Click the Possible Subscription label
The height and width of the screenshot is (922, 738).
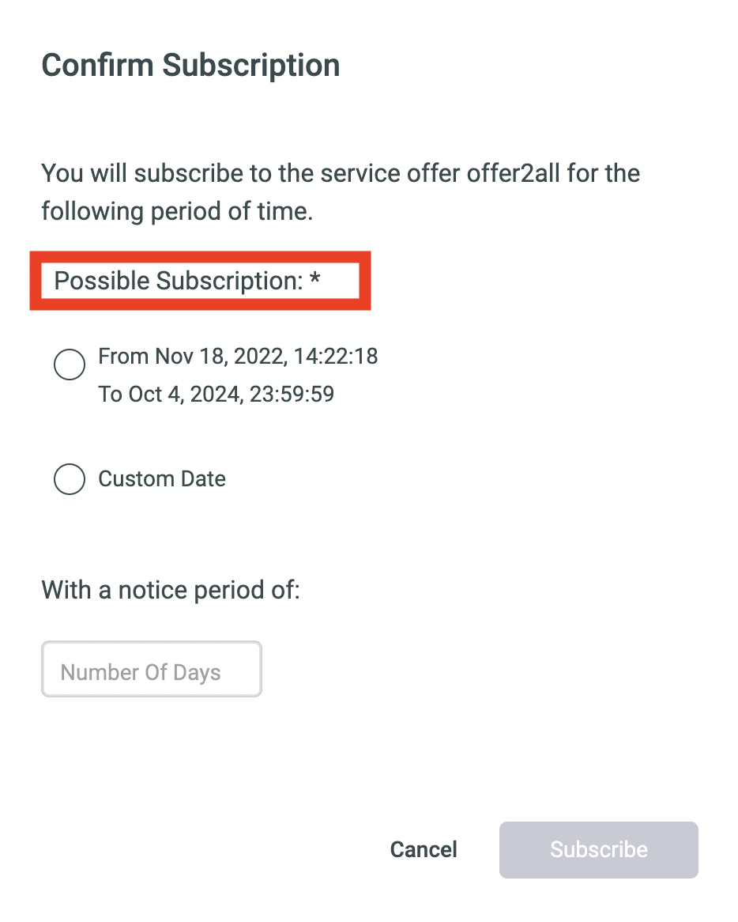(x=179, y=281)
